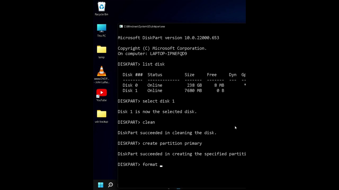The image size is (339, 190).
Task: Click 'DiskPart succeeded in creating' output line
Action: (182, 154)
